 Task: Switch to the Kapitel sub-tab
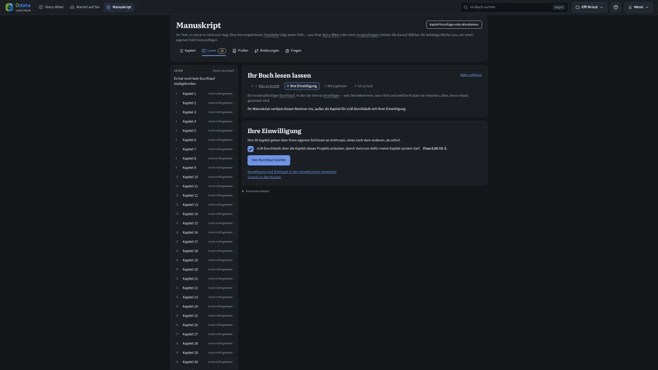pos(188,51)
